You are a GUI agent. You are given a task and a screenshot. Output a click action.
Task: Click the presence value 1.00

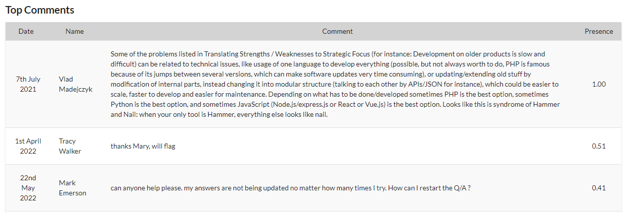tap(599, 84)
